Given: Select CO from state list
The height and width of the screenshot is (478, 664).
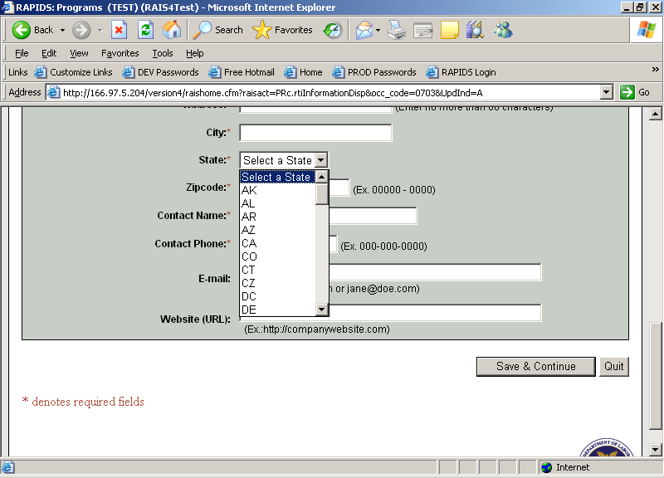Looking at the screenshot, I should pyautogui.click(x=278, y=256).
